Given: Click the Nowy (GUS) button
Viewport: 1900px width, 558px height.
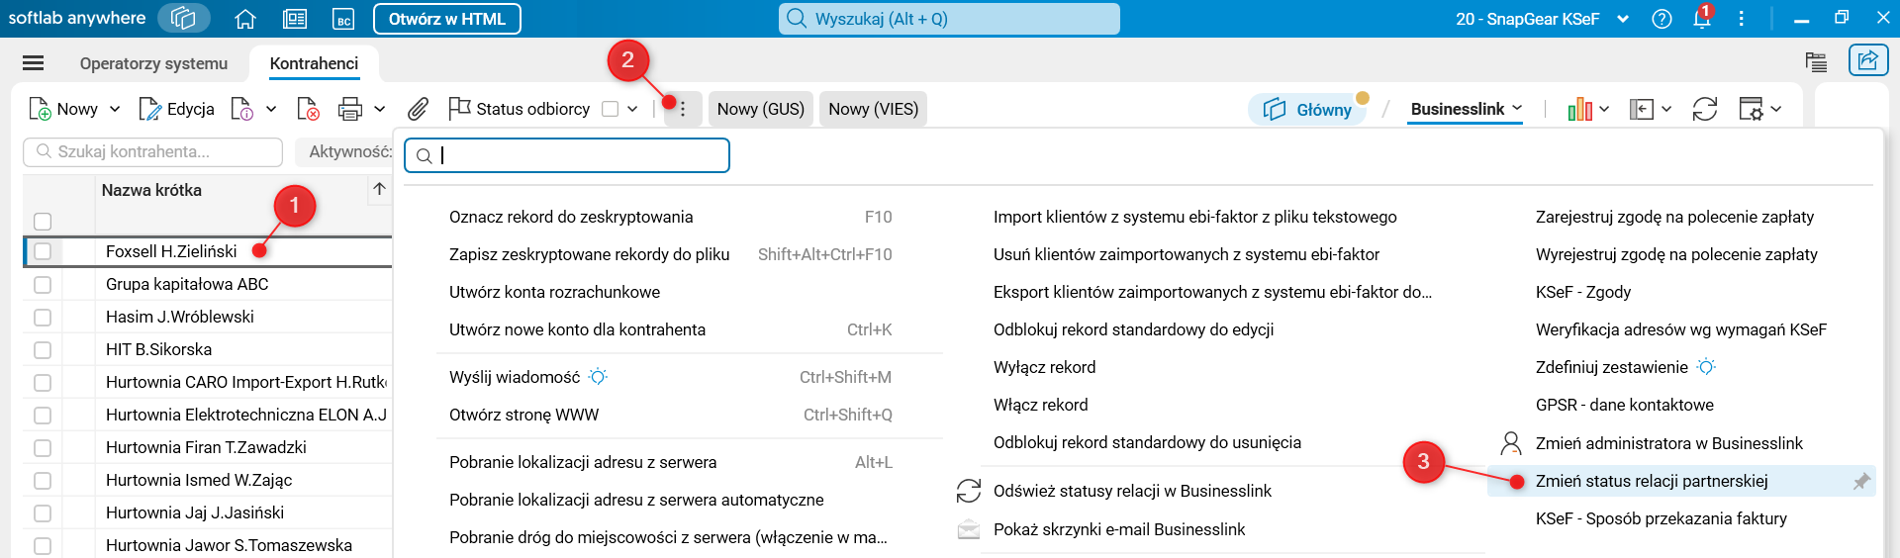Looking at the screenshot, I should point(761,109).
